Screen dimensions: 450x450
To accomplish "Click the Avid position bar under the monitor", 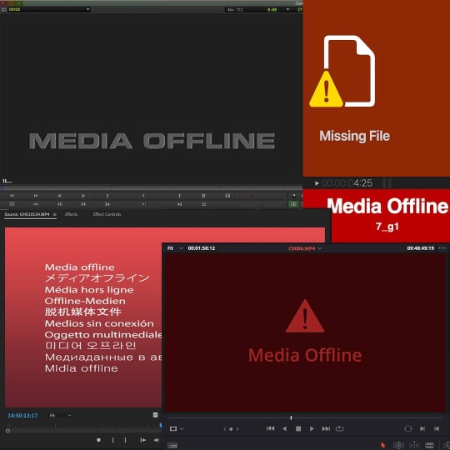I will [x=151, y=188].
